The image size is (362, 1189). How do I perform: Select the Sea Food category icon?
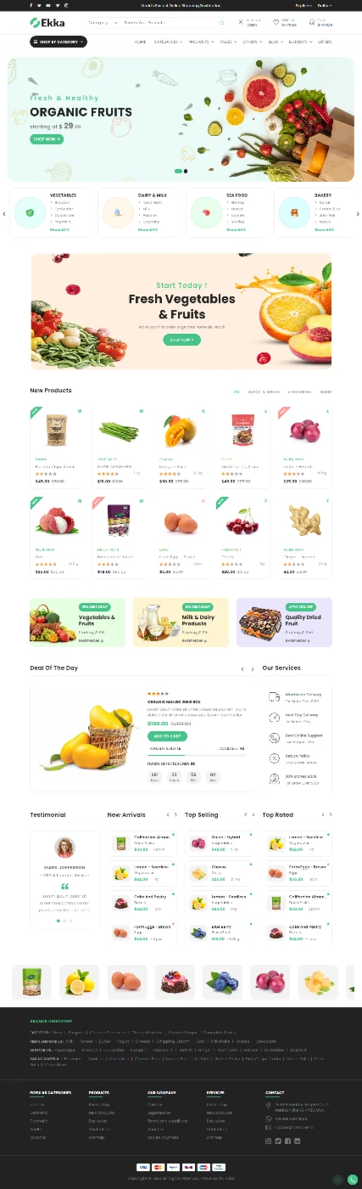point(206,212)
